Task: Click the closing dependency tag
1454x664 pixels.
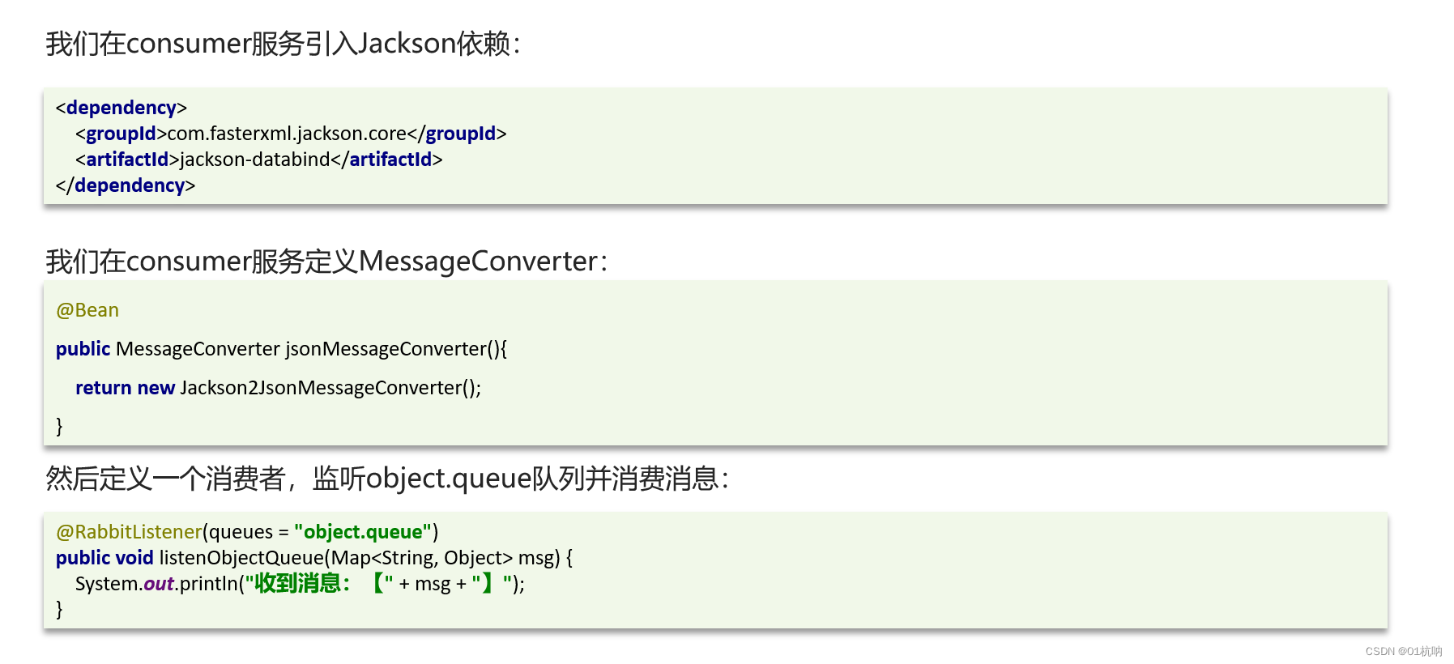Action: point(126,185)
